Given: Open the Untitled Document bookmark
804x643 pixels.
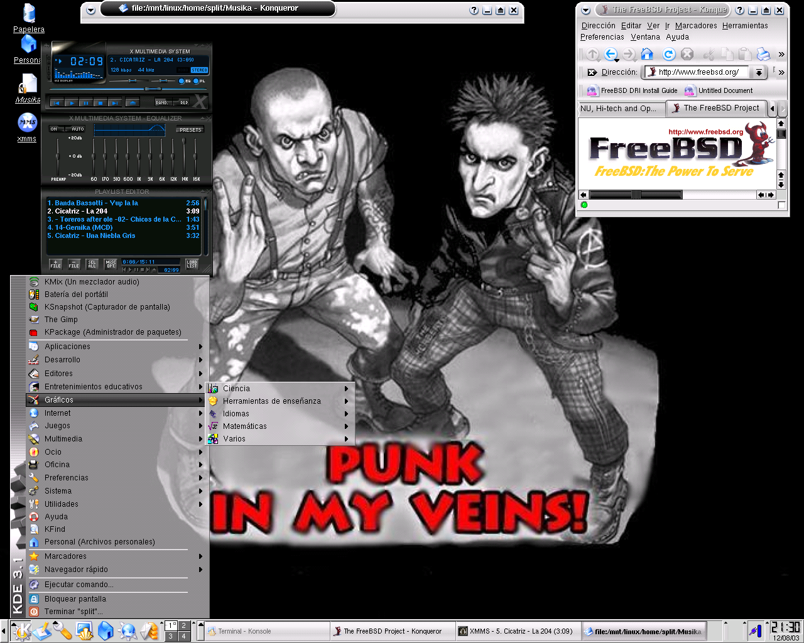Looking at the screenshot, I should pyautogui.click(x=719, y=91).
